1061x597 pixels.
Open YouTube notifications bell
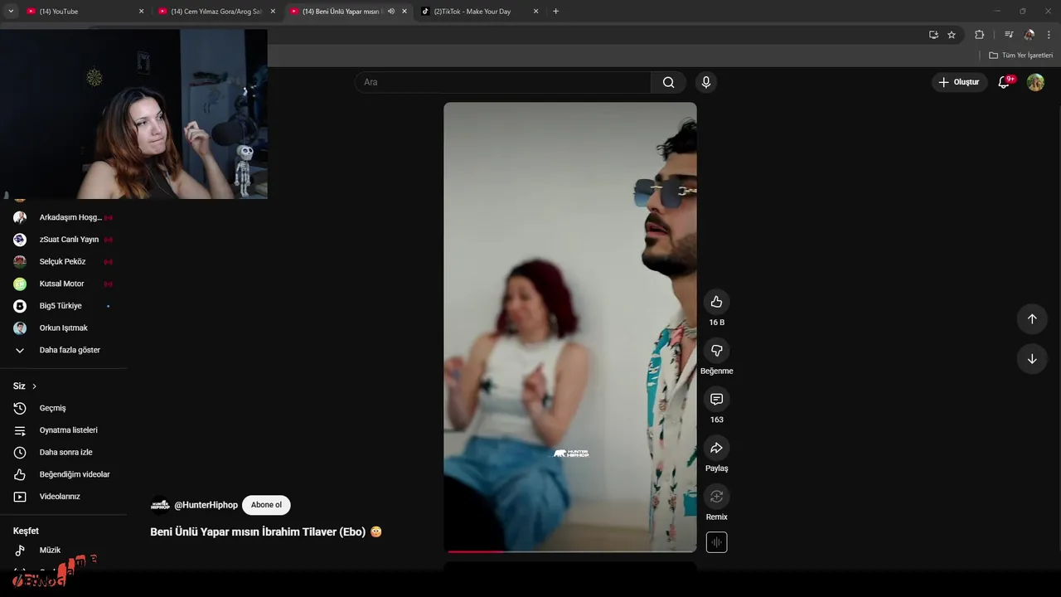(x=1004, y=82)
